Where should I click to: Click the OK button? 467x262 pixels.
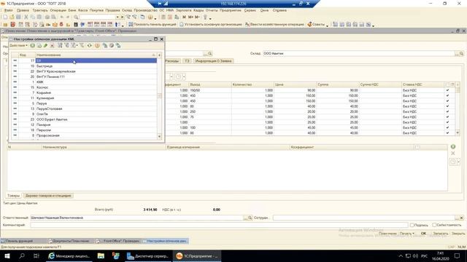coord(423,234)
